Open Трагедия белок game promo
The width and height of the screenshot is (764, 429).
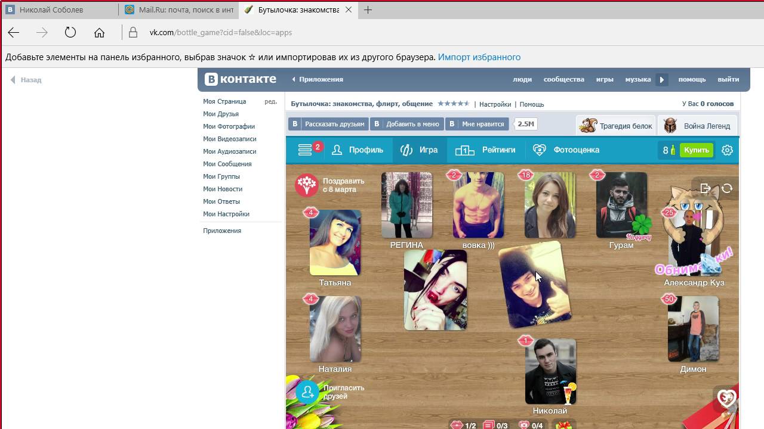click(615, 126)
